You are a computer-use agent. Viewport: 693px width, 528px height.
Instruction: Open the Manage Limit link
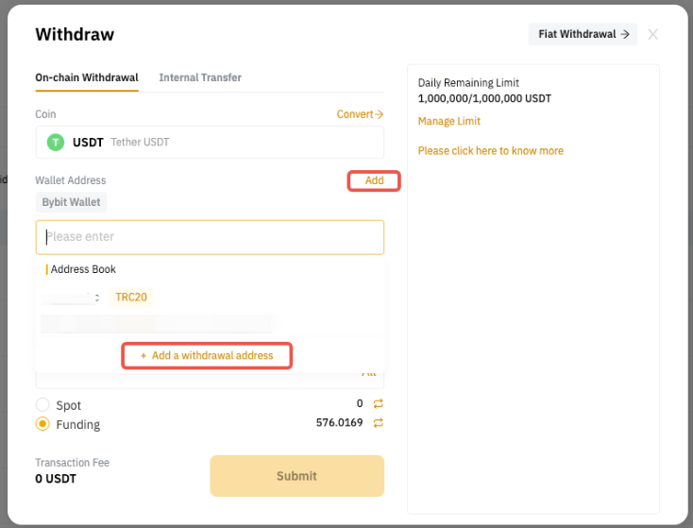click(449, 121)
